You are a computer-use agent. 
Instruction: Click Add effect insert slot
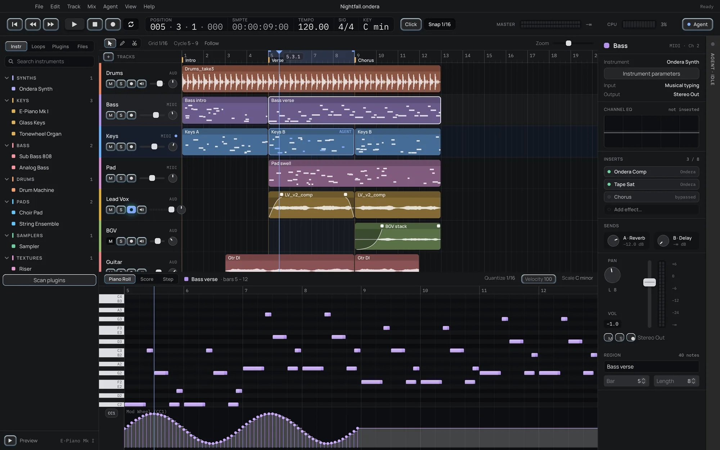651,210
